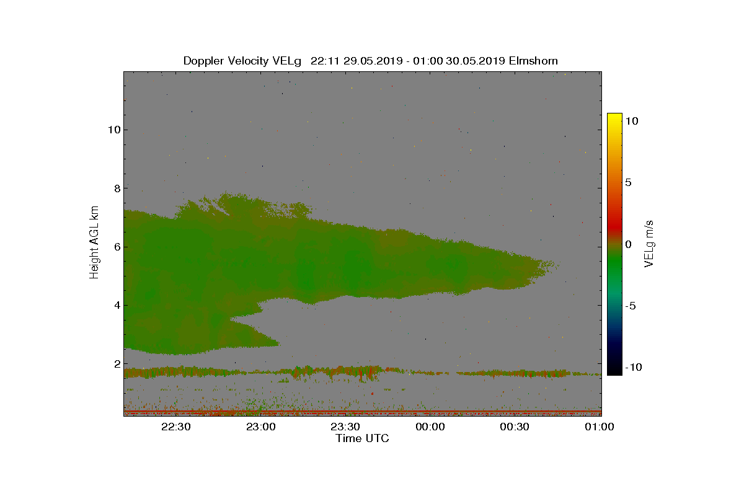Click the height tick label 10
This screenshot has height=496, width=744.
click(113, 130)
